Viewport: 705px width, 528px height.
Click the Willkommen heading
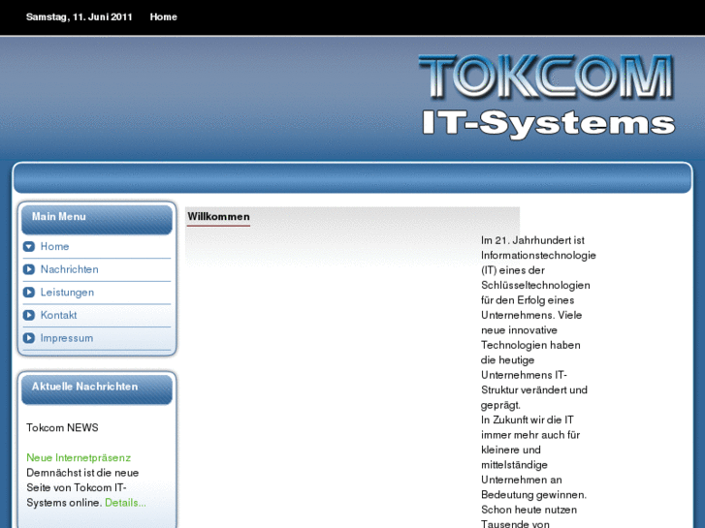[218, 217]
